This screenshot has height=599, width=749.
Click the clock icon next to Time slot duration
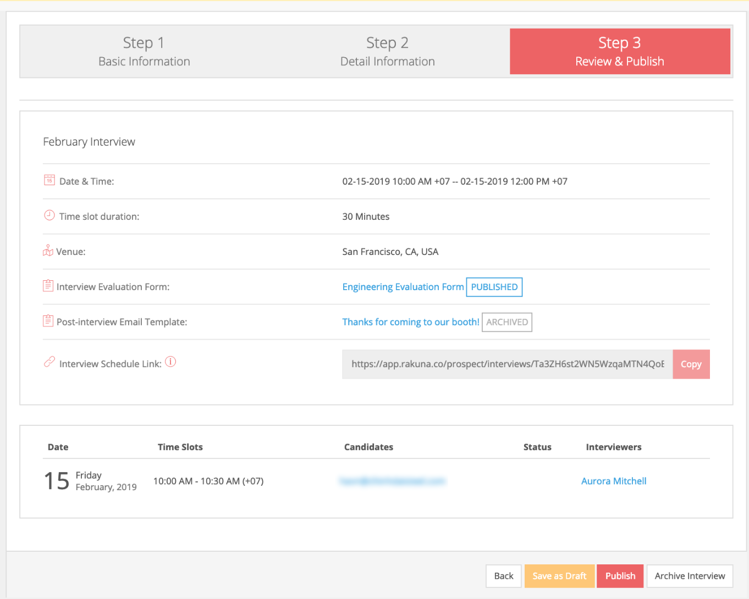tap(49, 215)
